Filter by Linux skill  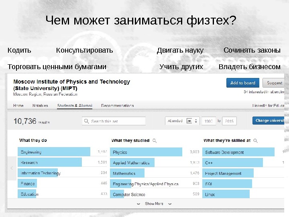pos(226,194)
